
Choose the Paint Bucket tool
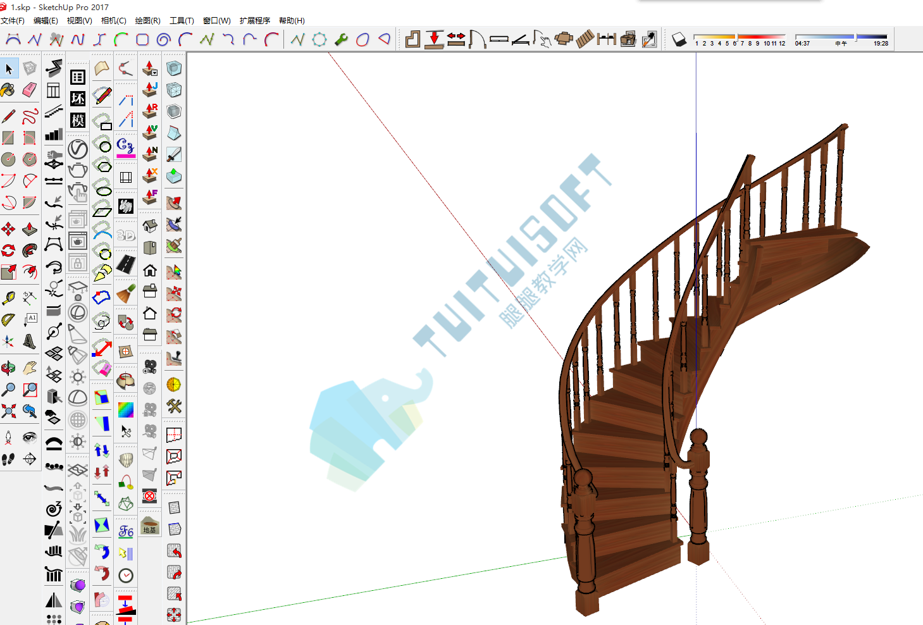8,90
